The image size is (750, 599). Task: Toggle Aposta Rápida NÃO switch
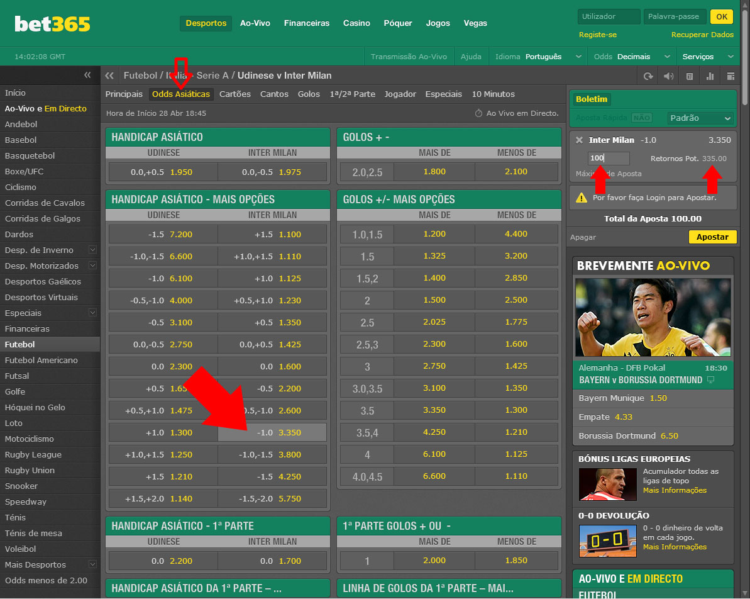(641, 118)
